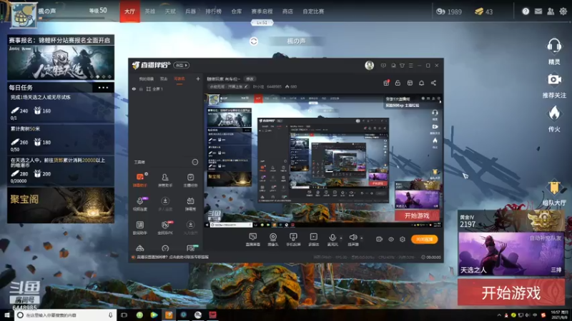Open the 兵器 tab
Image resolution: width=572 pixels, height=321 pixels.
coord(190,11)
